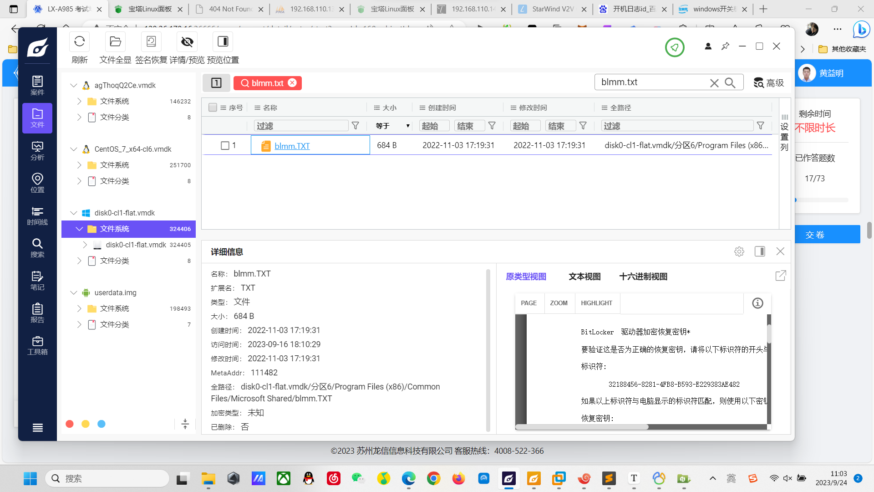Collapse the agThoqQ2Ce.vmdk tree node

click(74, 85)
